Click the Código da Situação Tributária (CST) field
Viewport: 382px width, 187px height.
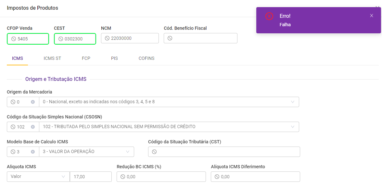227,152
